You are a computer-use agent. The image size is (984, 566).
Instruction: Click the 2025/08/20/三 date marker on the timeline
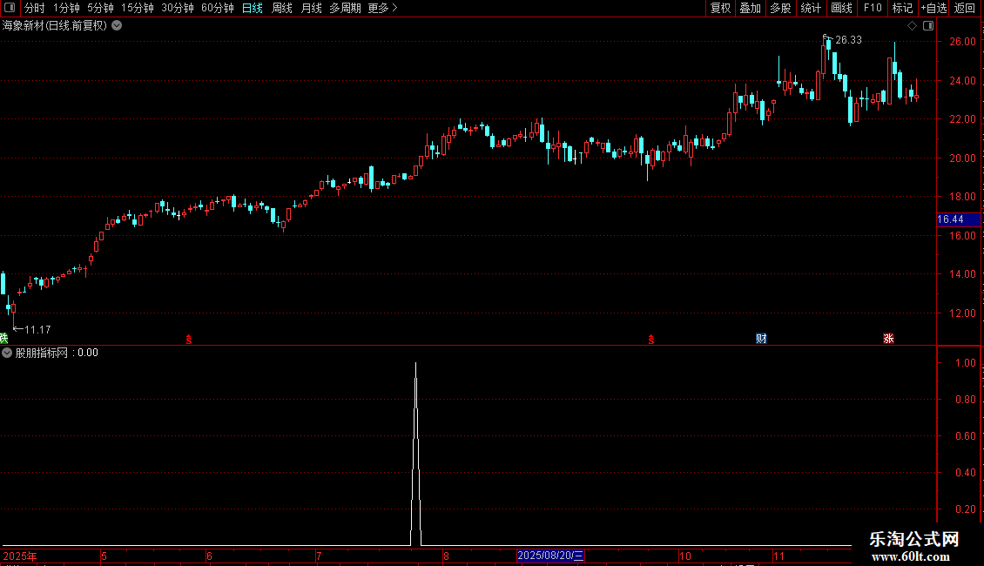tap(550, 556)
